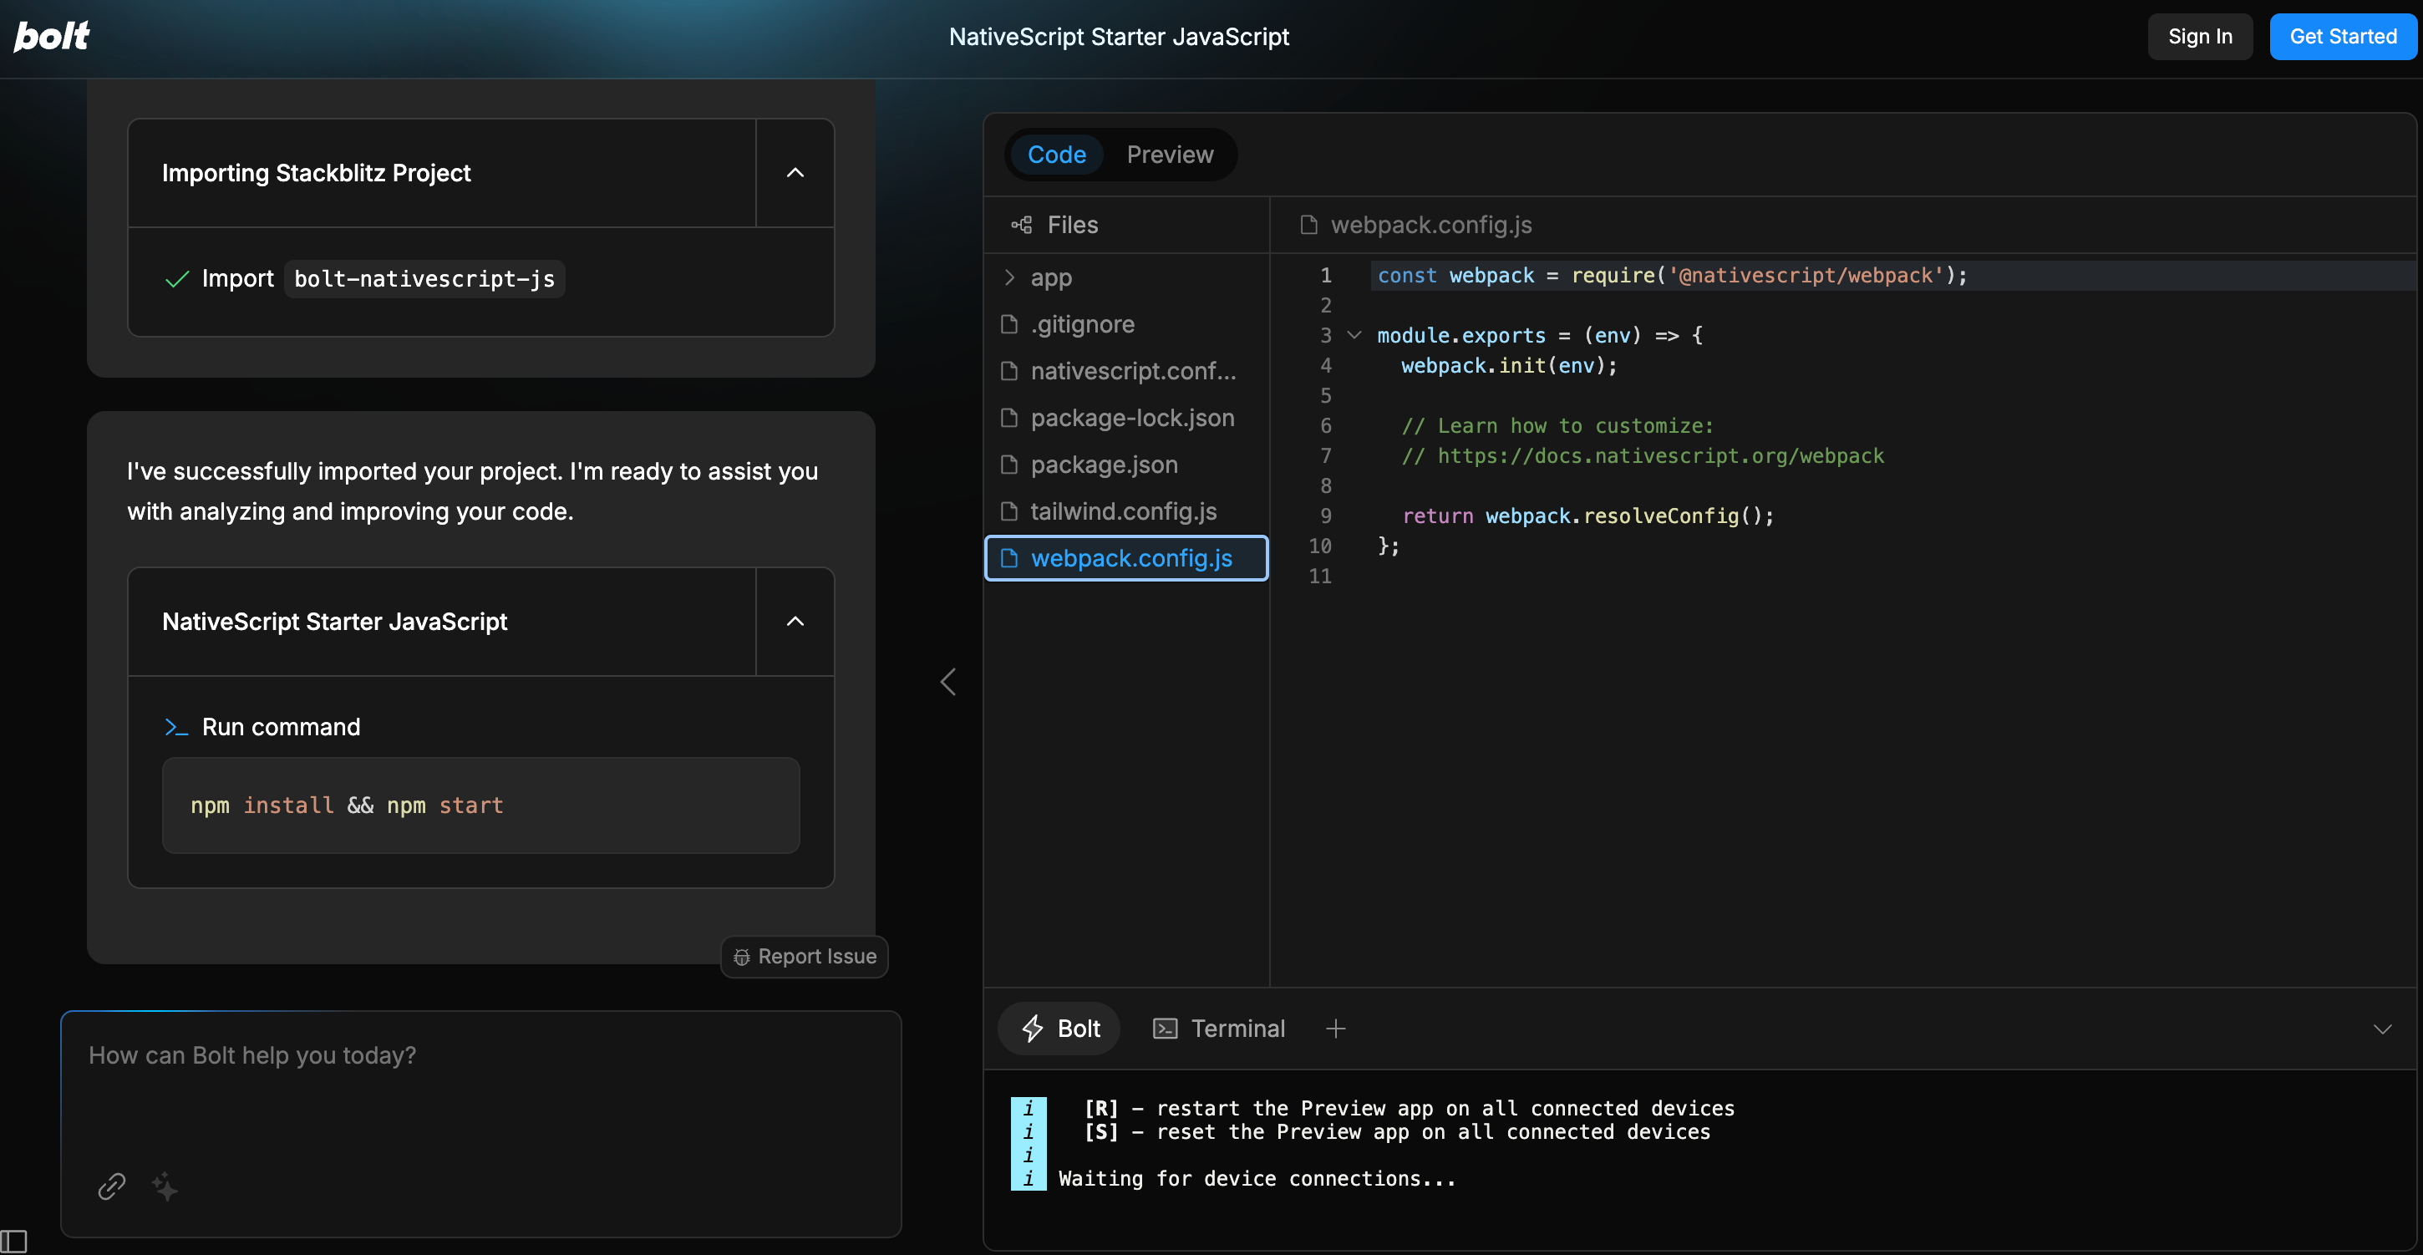This screenshot has width=2423, height=1255.
Task: Collapse NativeScript Starter JavaScript section
Action: (795, 622)
